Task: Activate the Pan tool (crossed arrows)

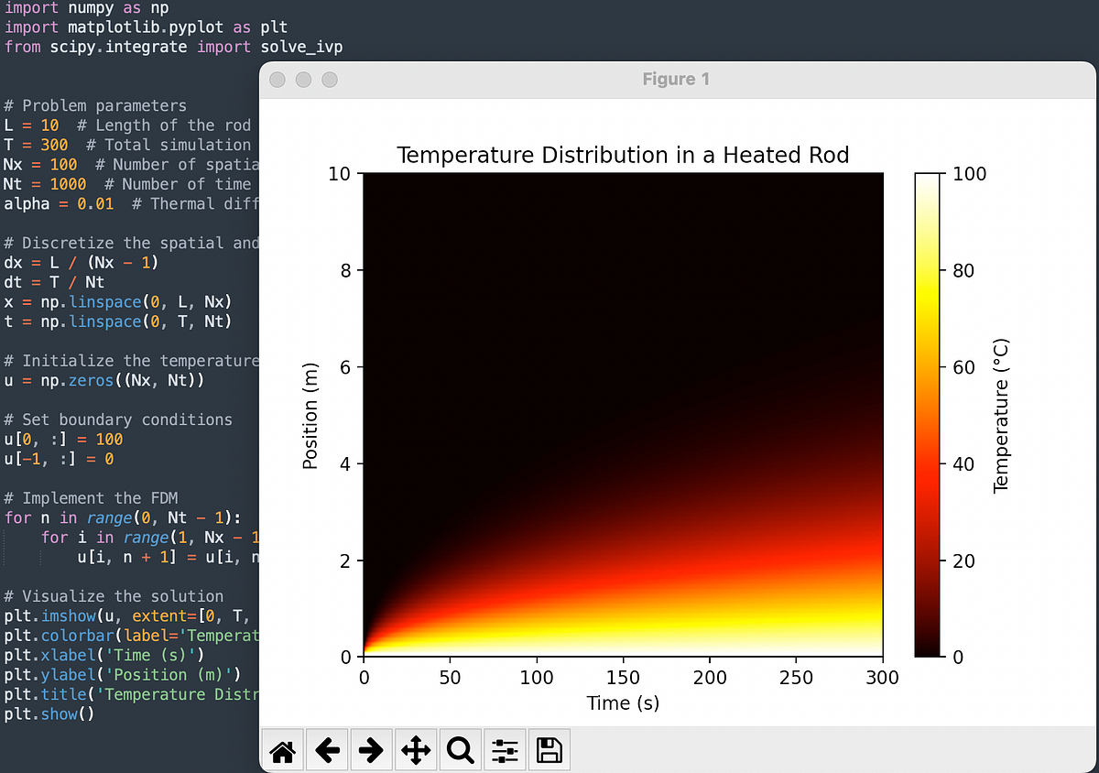Action: (x=415, y=750)
